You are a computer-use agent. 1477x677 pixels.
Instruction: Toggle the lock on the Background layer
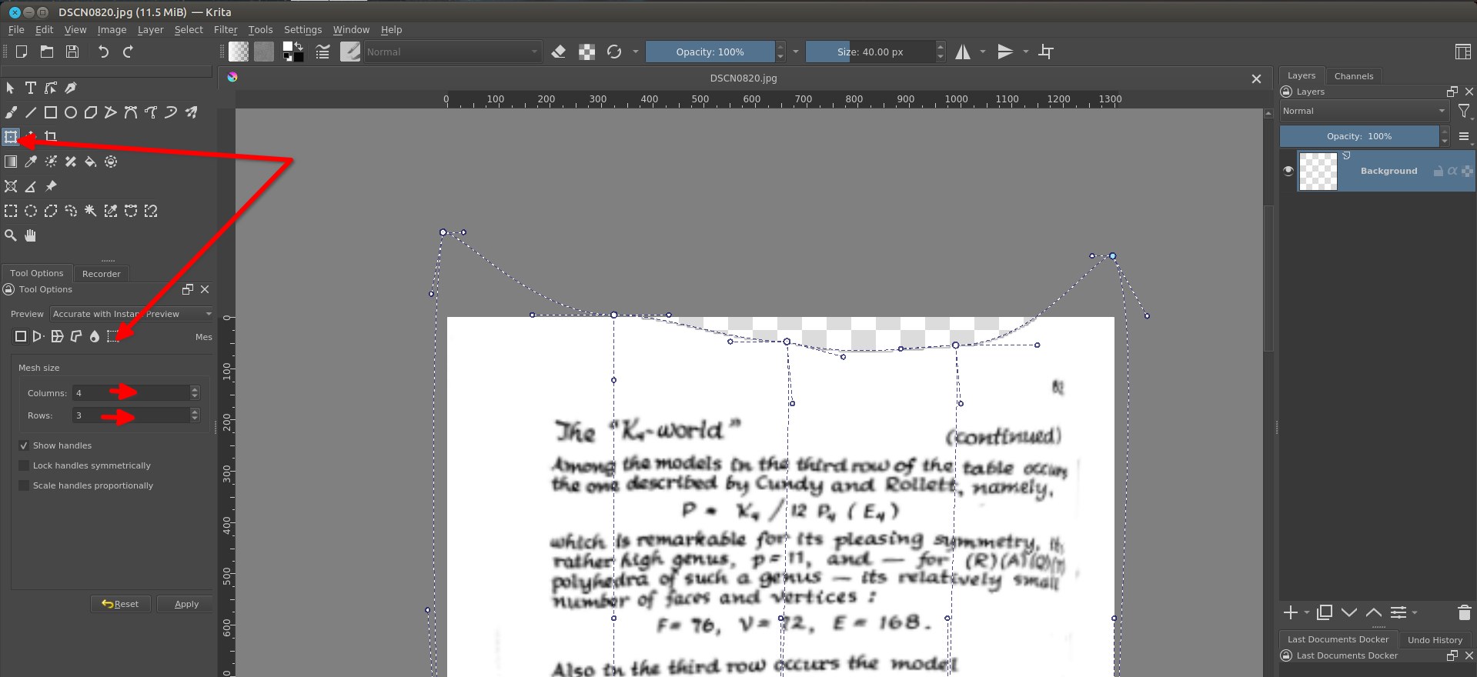coord(1438,171)
